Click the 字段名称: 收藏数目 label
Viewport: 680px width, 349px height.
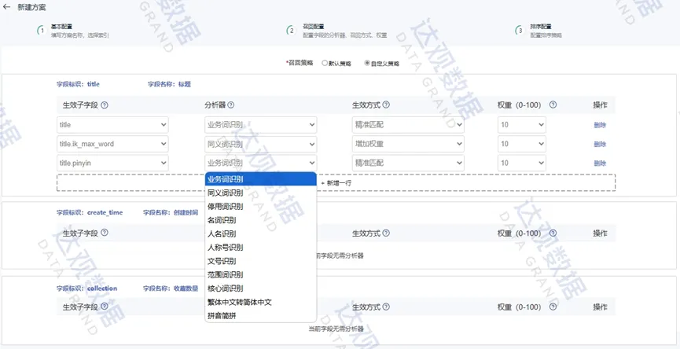(171, 288)
